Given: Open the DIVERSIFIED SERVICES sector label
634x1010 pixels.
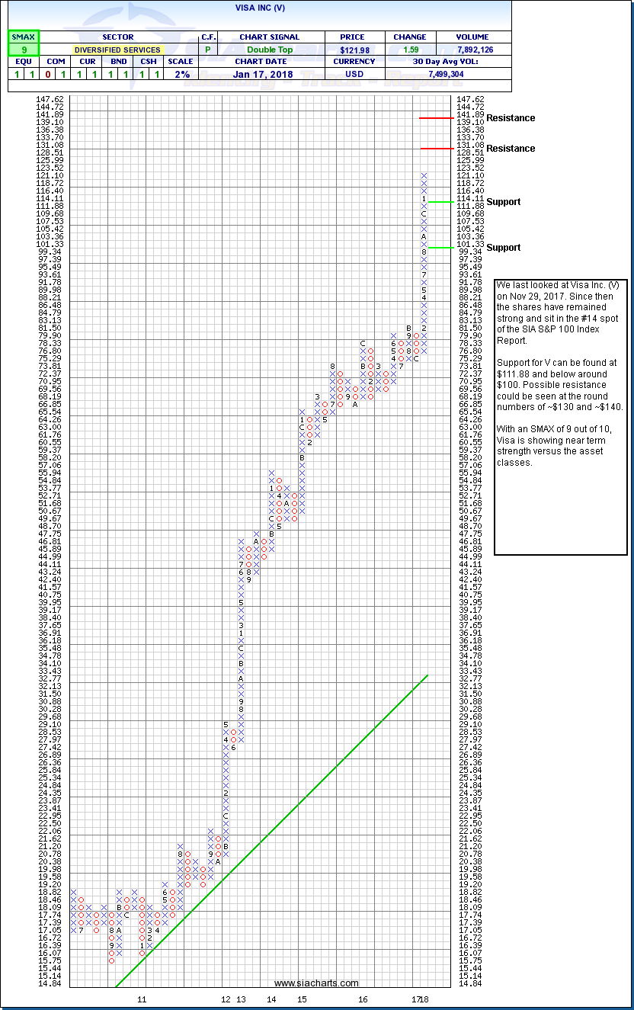Looking at the screenshot, I should coord(117,50).
